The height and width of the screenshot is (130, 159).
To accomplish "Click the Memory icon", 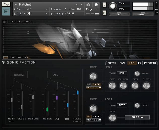I will 52,14.
